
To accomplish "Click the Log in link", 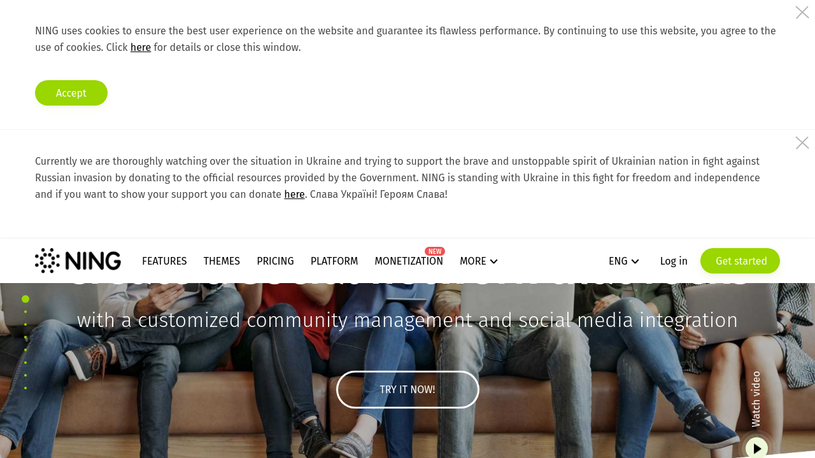I will click(674, 261).
